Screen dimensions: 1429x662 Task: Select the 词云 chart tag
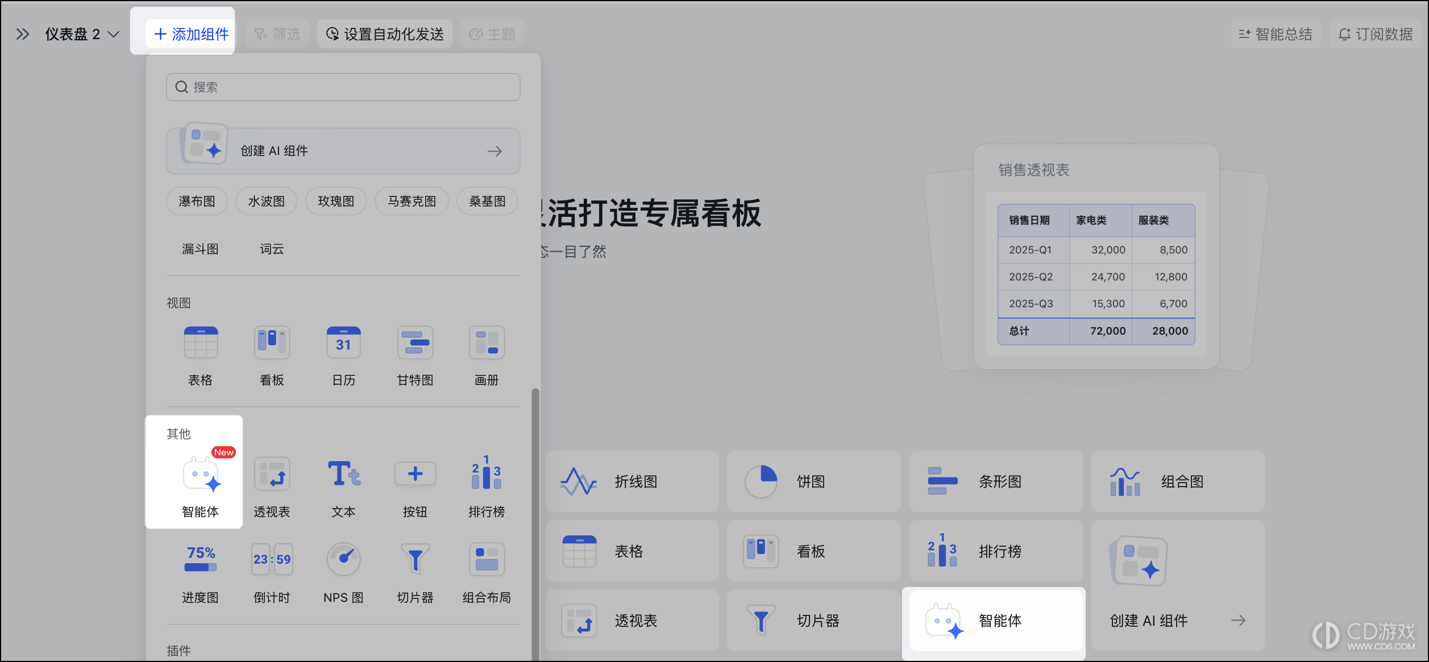(272, 249)
